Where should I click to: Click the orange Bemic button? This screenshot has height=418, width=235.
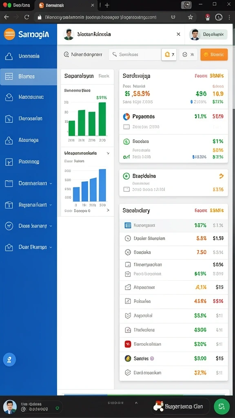point(214,54)
